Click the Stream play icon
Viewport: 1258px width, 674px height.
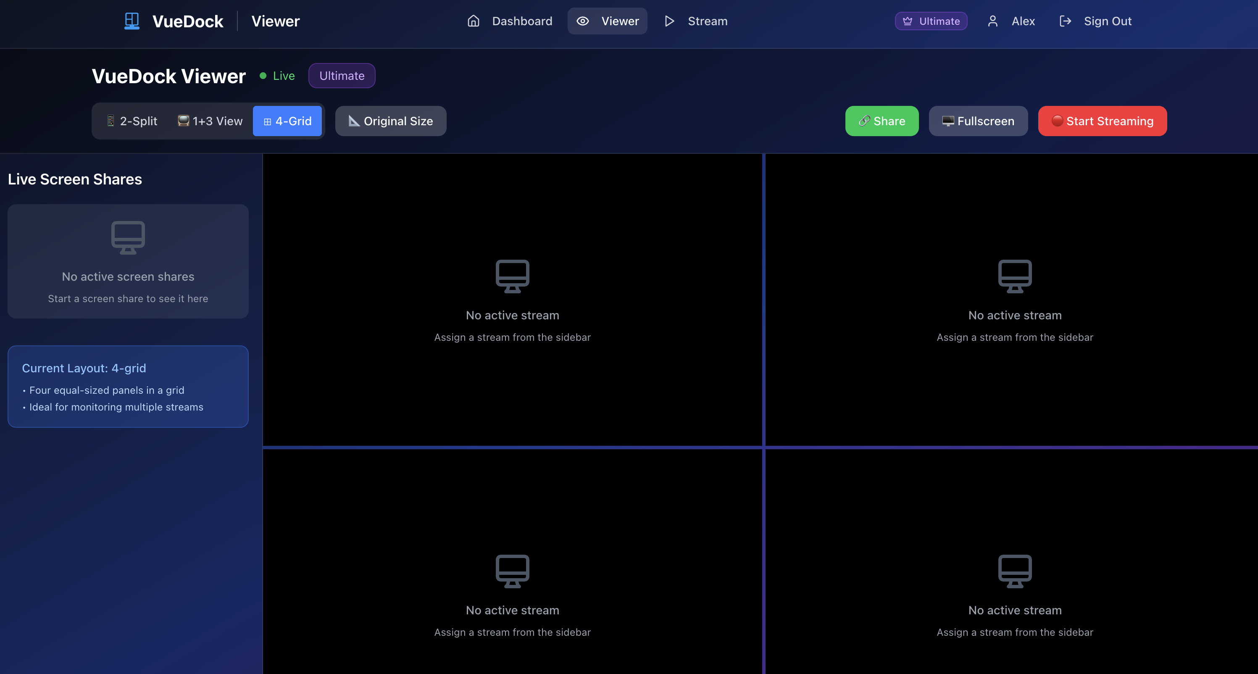coord(669,21)
